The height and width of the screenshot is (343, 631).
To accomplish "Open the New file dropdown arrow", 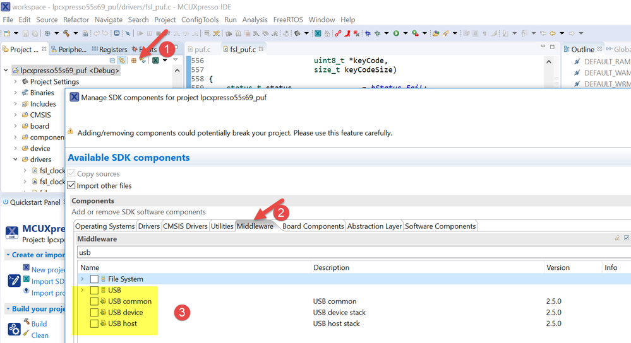I will [x=16, y=33].
